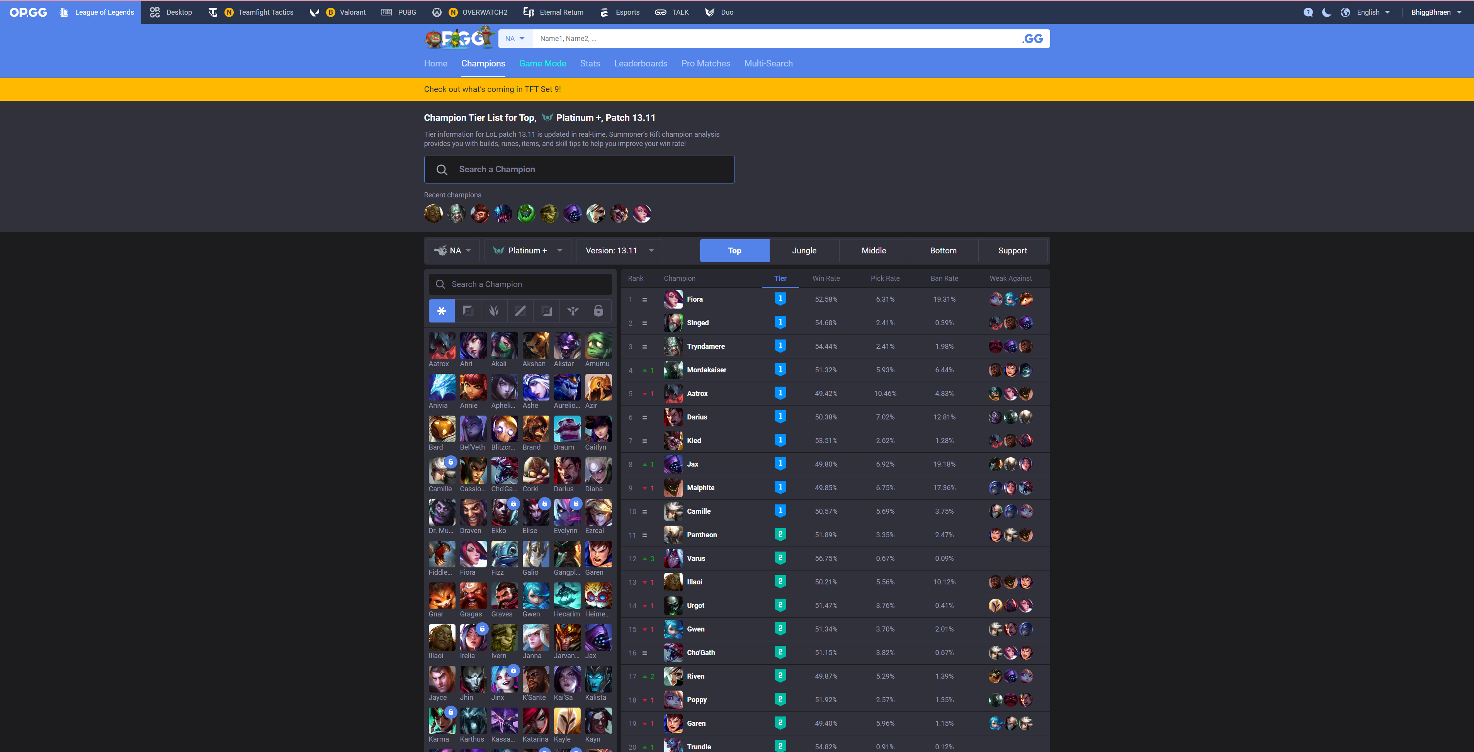Open BhiggBhraen account menu

coord(1436,12)
